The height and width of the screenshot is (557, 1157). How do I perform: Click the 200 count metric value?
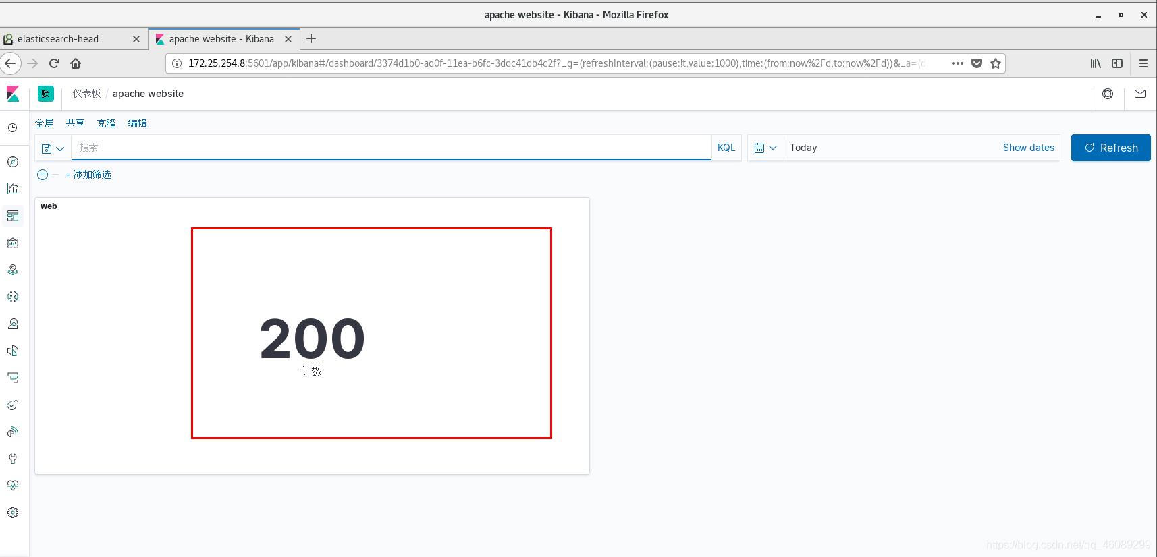[x=312, y=339]
